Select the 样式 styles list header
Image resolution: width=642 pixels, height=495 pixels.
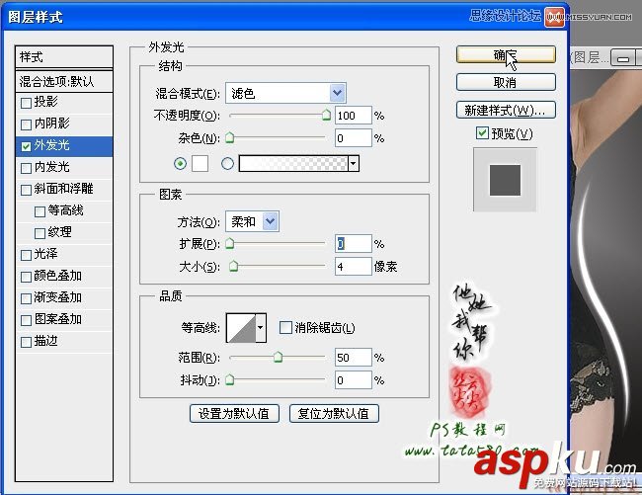click(x=64, y=57)
